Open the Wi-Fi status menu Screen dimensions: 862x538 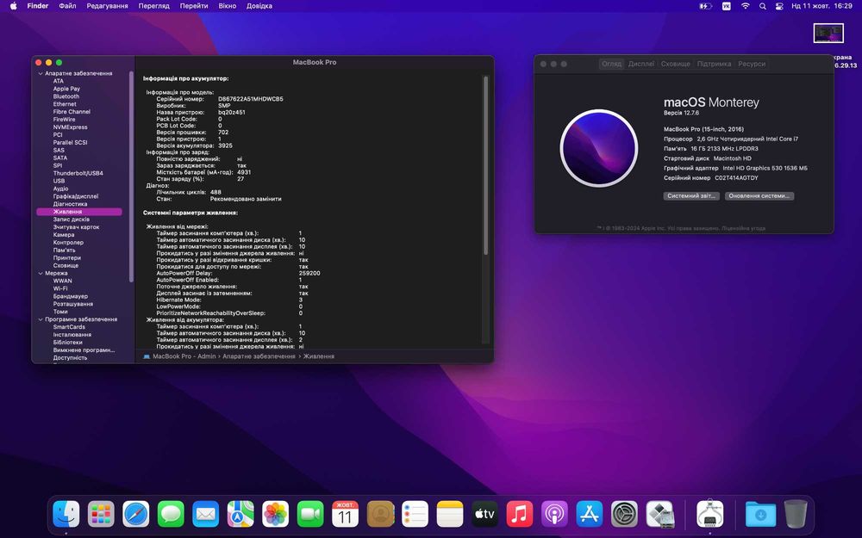[x=745, y=6]
